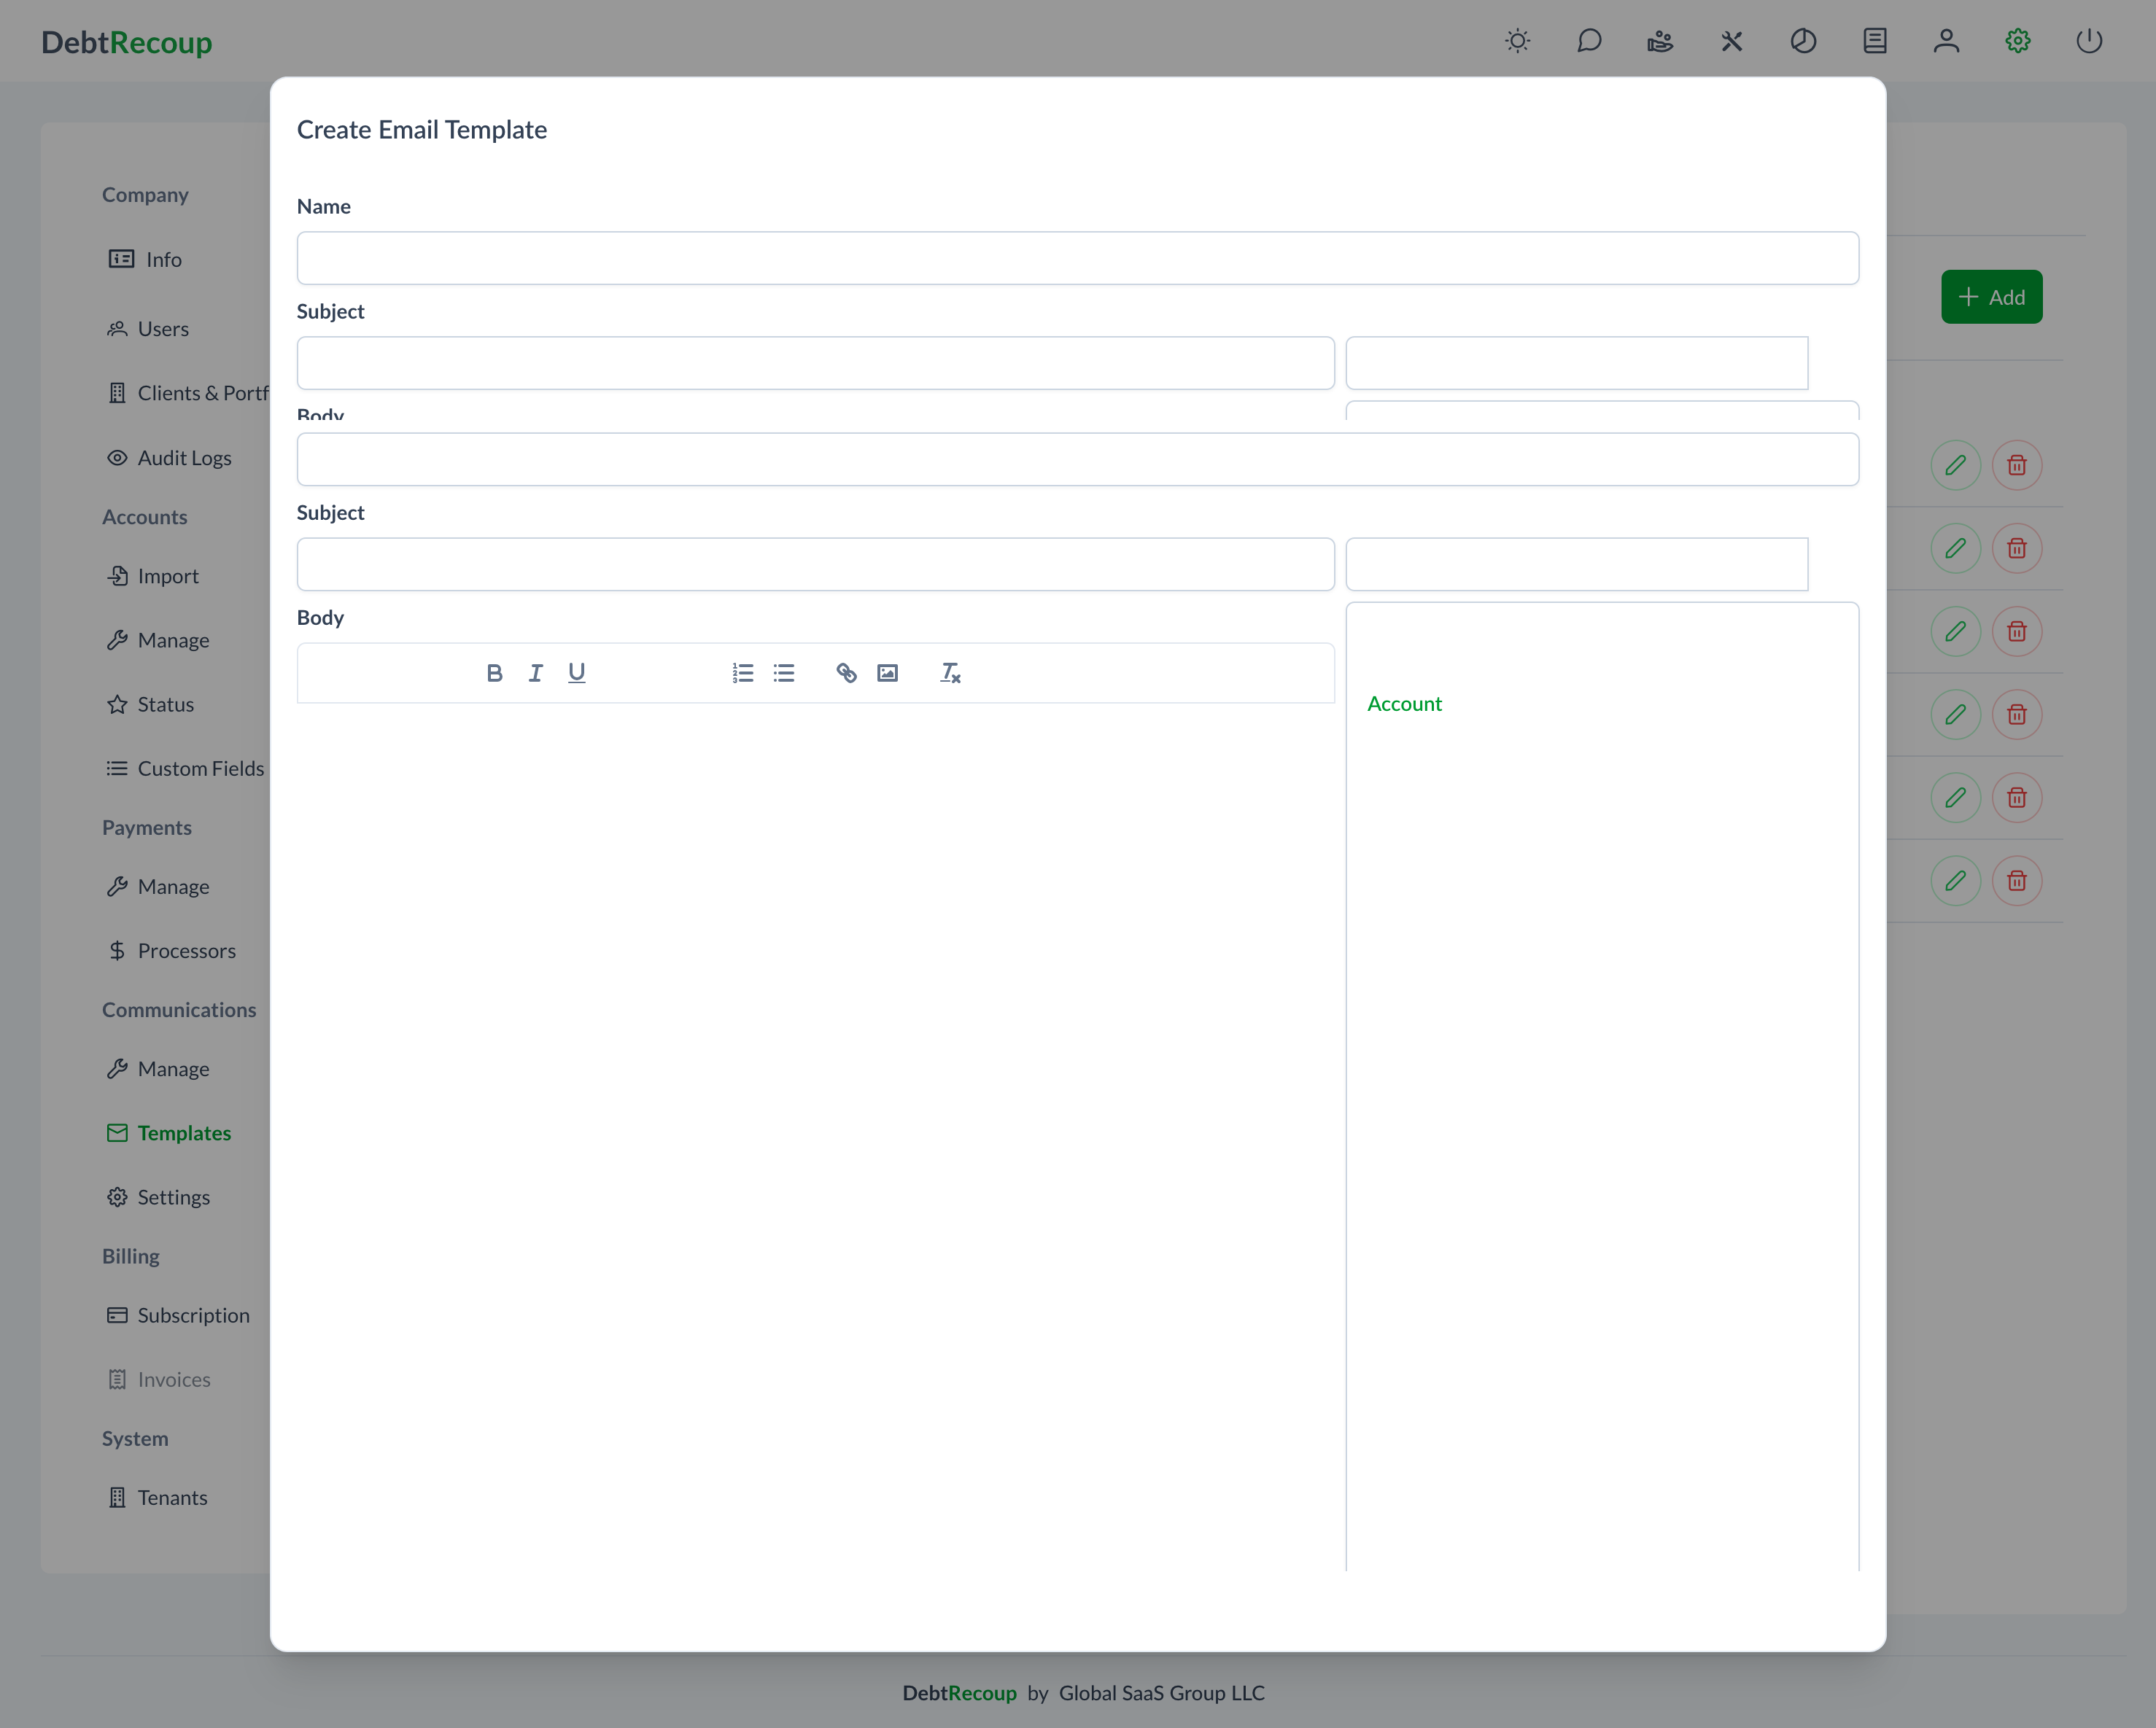
Task: Click the first row's delete trash button
Action: point(2017,466)
